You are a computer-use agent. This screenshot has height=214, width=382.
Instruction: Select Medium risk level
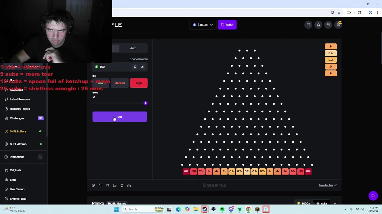(120, 83)
